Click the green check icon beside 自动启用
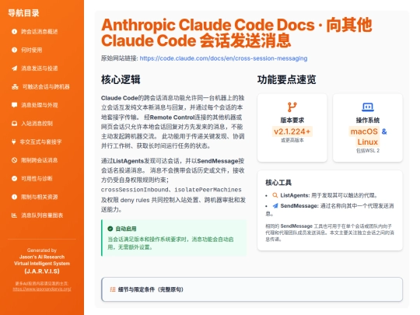The width and height of the screenshot is (420, 315). (x=110, y=229)
